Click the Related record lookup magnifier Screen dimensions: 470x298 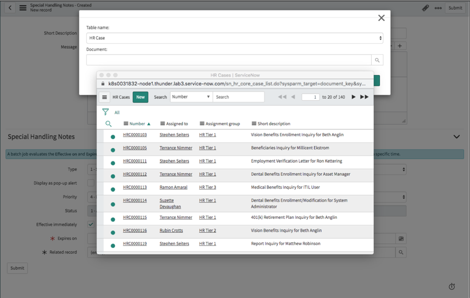[x=401, y=252]
